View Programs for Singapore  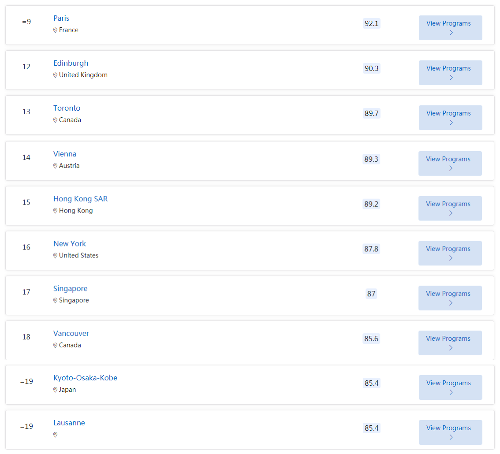450,298
